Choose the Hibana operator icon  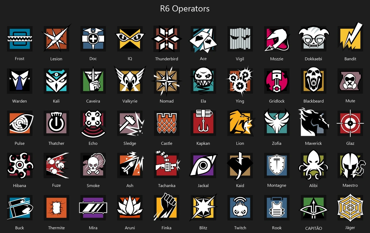tap(20, 166)
